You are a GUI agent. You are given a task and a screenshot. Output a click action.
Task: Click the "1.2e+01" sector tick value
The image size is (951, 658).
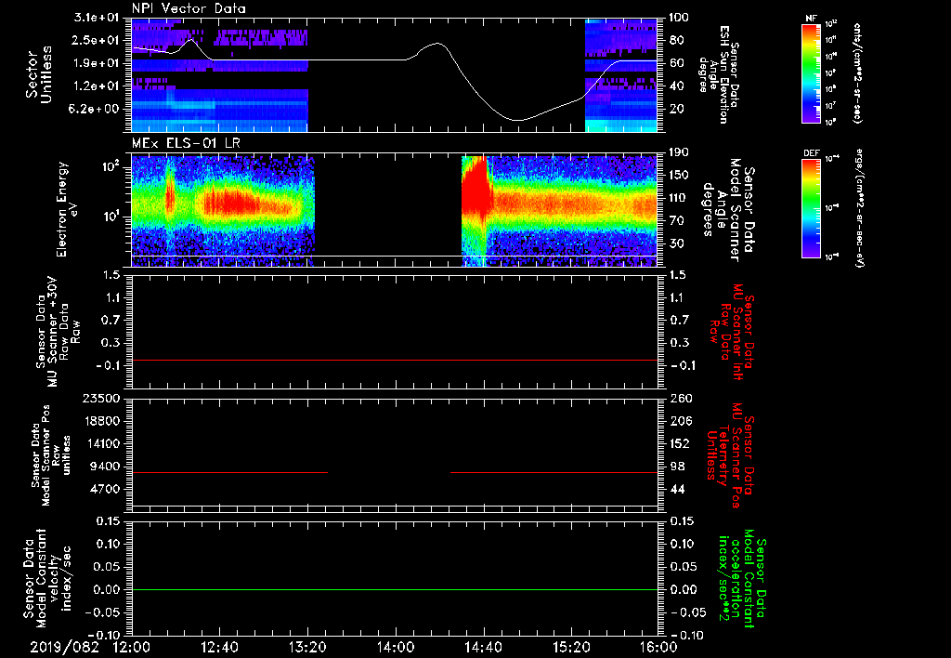[97, 86]
